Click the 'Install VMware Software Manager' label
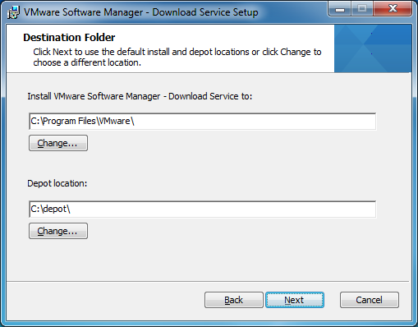418x327 pixels. (140, 96)
